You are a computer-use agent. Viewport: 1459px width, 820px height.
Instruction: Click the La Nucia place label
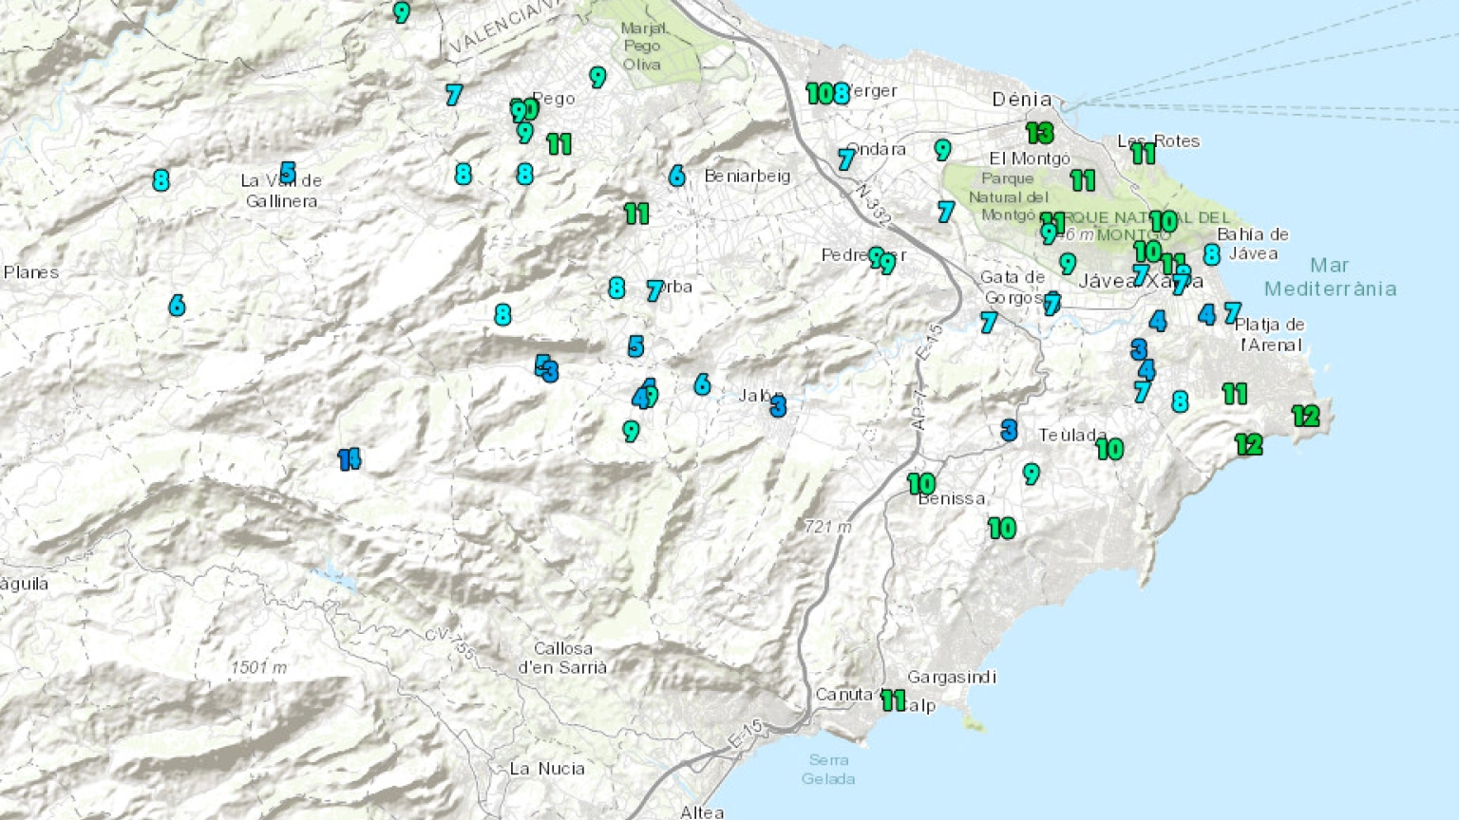point(547,768)
